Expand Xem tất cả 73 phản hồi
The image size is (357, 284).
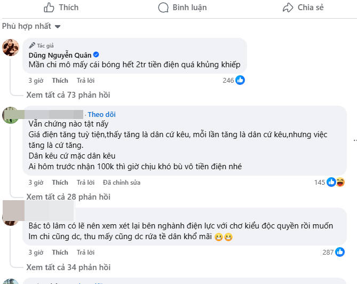pyautogui.click(x=68, y=95)
